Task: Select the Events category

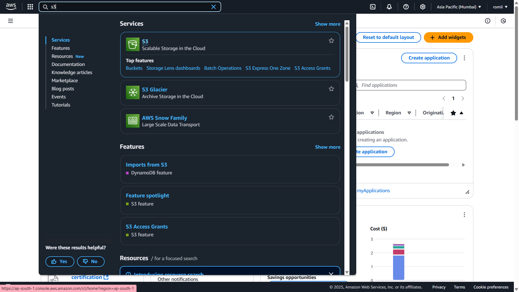Action: (x=59, y=97)
